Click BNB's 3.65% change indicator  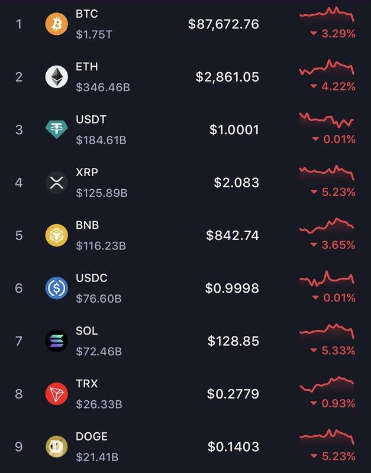[333, 245]
